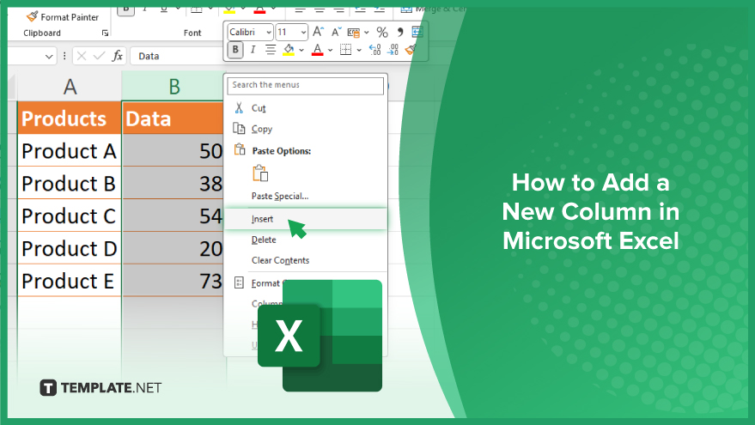Expand the Fill Color dropdown arrow
Screen dimensions: 755x425
click(301, 50)
